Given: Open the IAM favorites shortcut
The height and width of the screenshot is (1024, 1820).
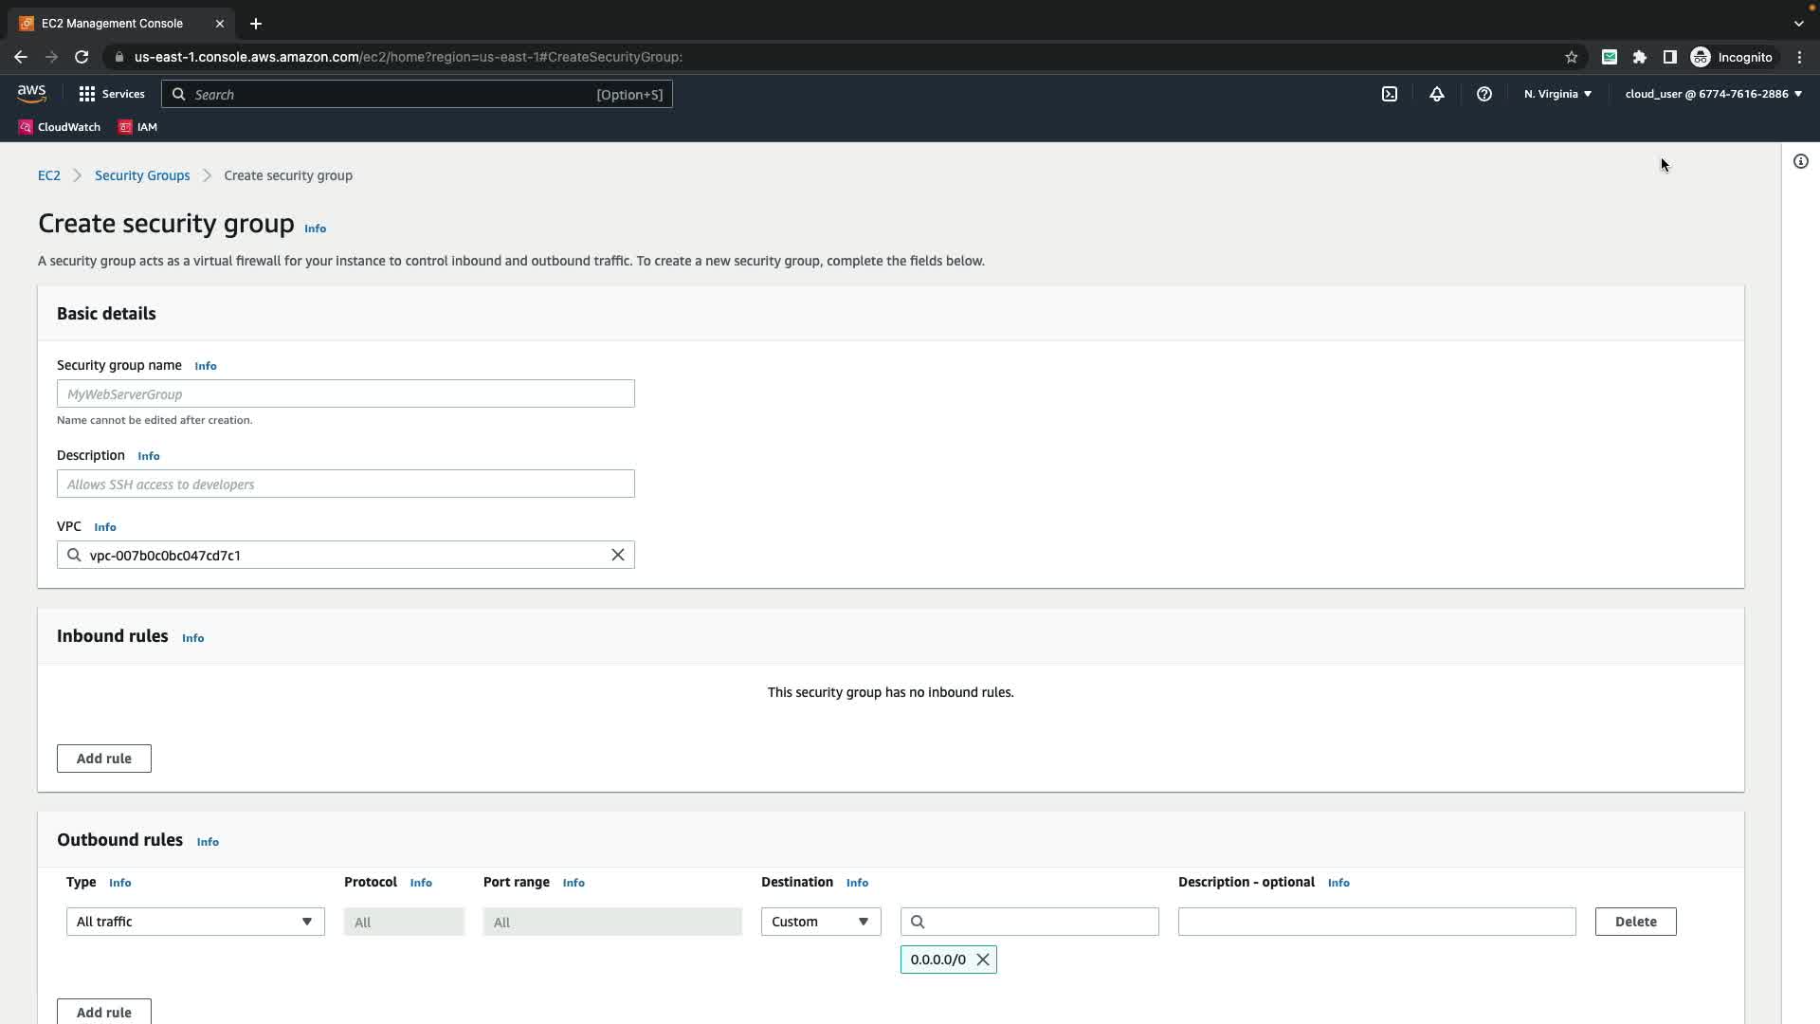Looking at the screenshot, I should [138, 127].
